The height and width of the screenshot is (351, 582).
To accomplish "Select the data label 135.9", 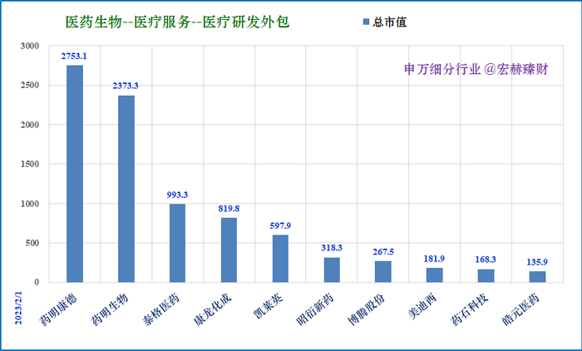I will (x=537, y=262).
